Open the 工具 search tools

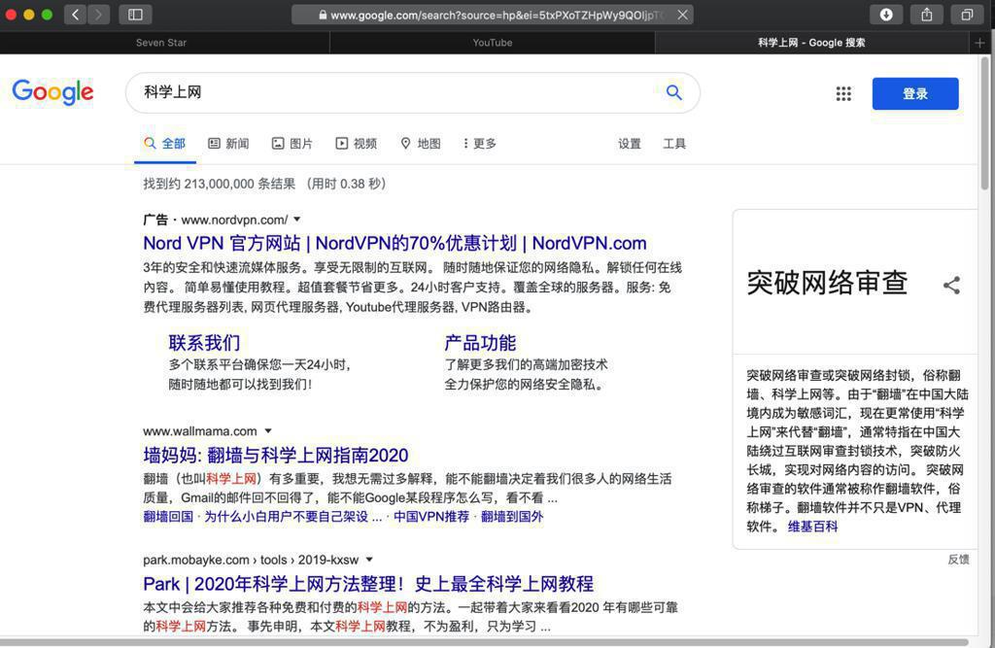674,144
